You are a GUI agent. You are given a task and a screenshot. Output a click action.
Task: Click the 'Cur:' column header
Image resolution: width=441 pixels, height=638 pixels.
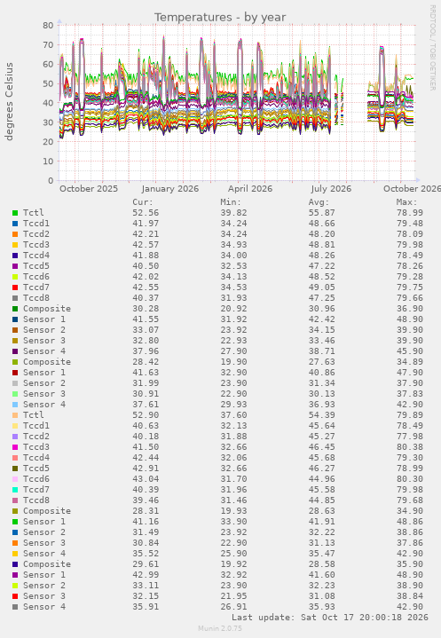[143, 202]
